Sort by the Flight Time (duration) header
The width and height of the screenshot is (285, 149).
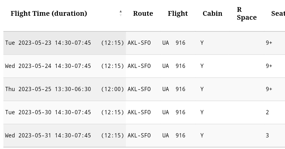click(49, 13)
